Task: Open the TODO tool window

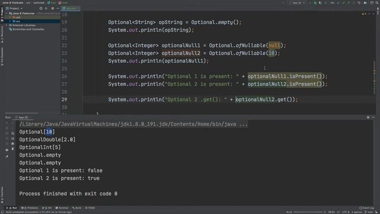Action: point(90,208)
